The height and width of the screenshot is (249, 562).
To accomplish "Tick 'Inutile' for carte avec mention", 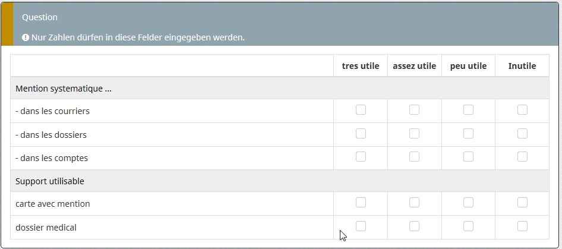I will click(x=522, y=203).
